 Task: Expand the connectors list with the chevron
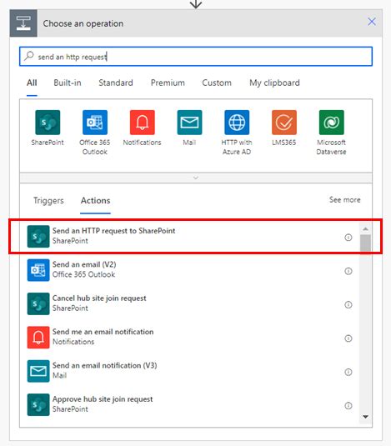196,178
